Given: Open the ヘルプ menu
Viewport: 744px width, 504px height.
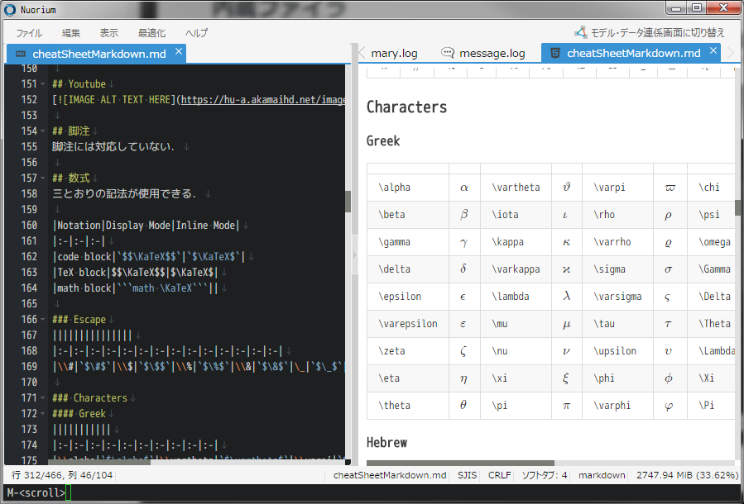Looking at the screenshot, I should (196, 33).
